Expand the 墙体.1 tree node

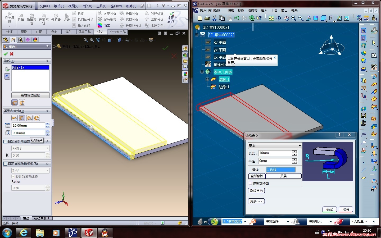207,79
